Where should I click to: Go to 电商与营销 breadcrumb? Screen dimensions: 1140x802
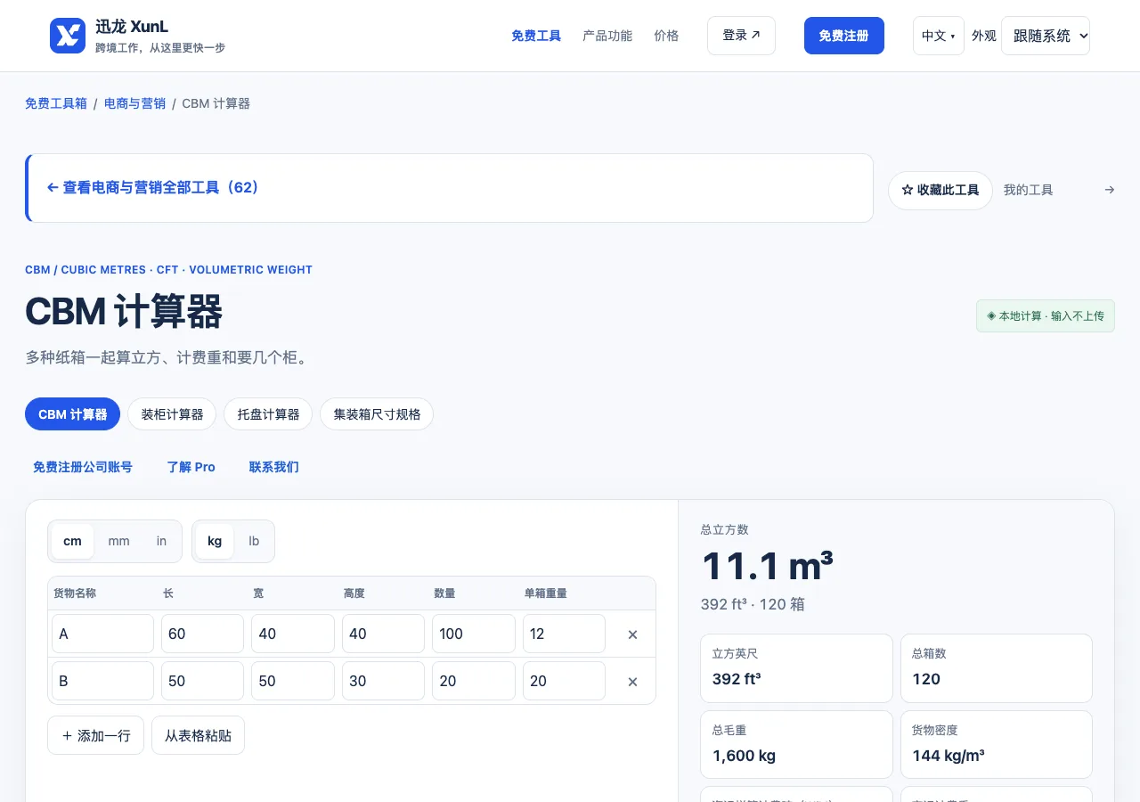[134, 103]
